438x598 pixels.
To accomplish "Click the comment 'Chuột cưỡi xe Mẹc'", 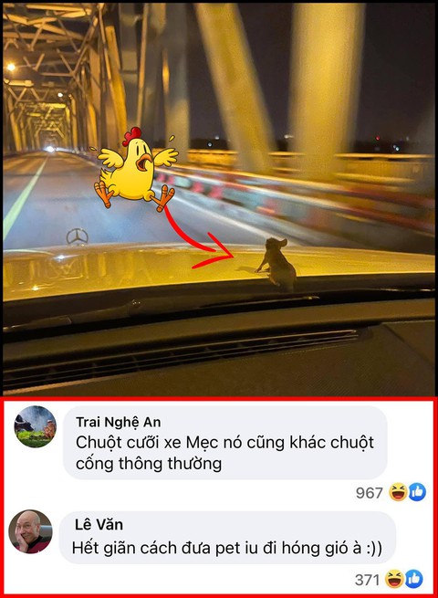I will coord(224,453).
